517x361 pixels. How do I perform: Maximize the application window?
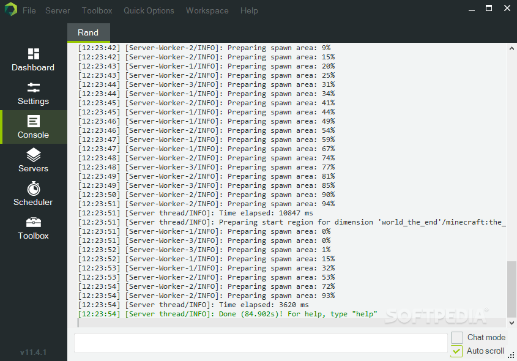[x=489, y=8]
